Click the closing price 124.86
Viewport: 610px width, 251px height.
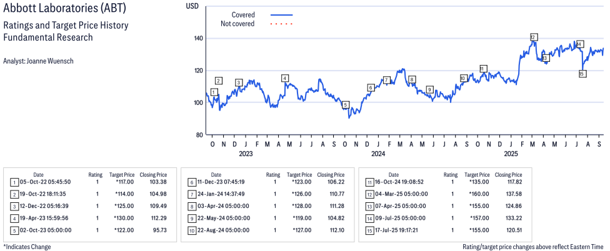point(513,206)
